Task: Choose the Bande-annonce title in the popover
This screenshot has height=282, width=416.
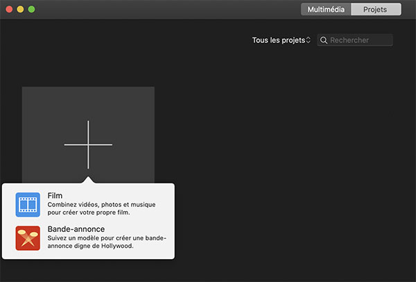Action: (76, 229)
